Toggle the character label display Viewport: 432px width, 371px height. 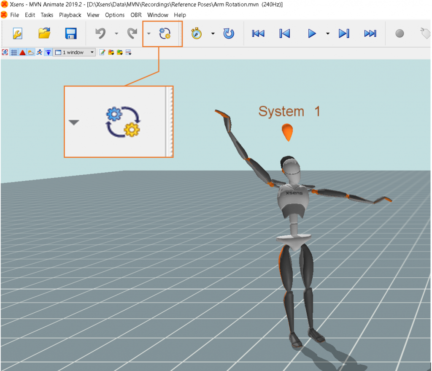coord(48,52)
